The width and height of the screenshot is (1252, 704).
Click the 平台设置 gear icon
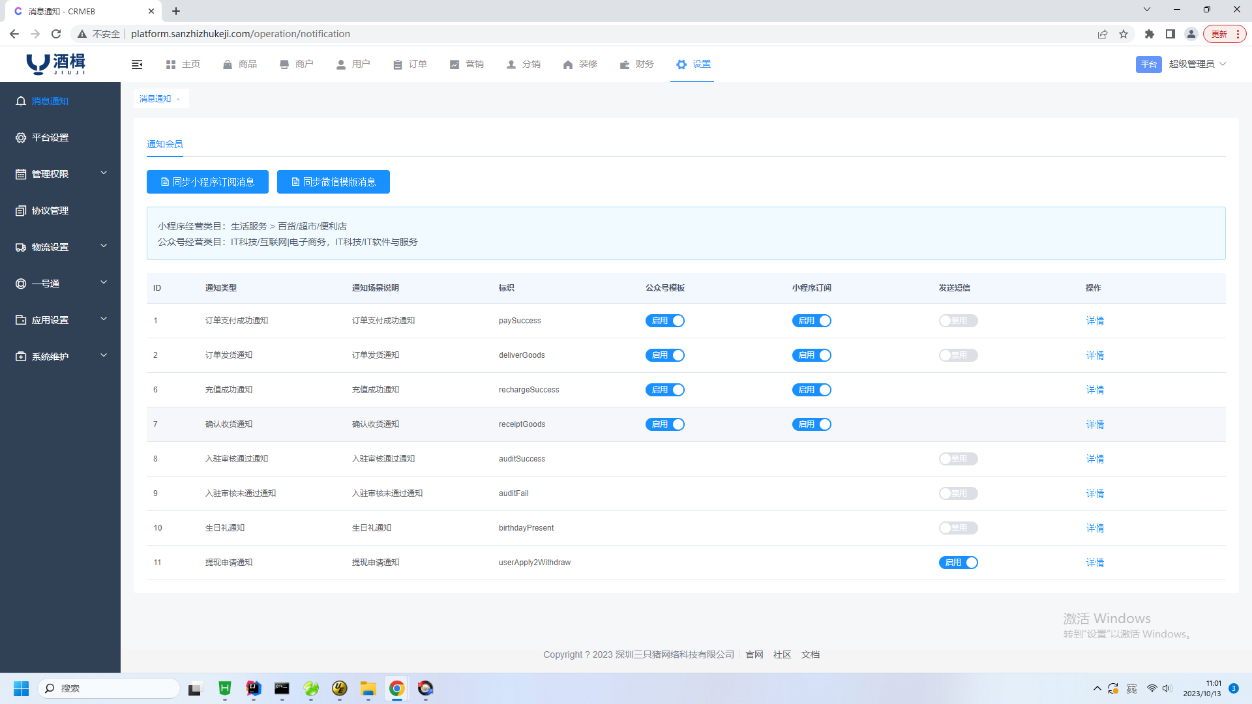(x=21, y=138)
